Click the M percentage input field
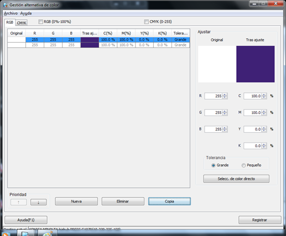The image size is (286, 236). 253,113
